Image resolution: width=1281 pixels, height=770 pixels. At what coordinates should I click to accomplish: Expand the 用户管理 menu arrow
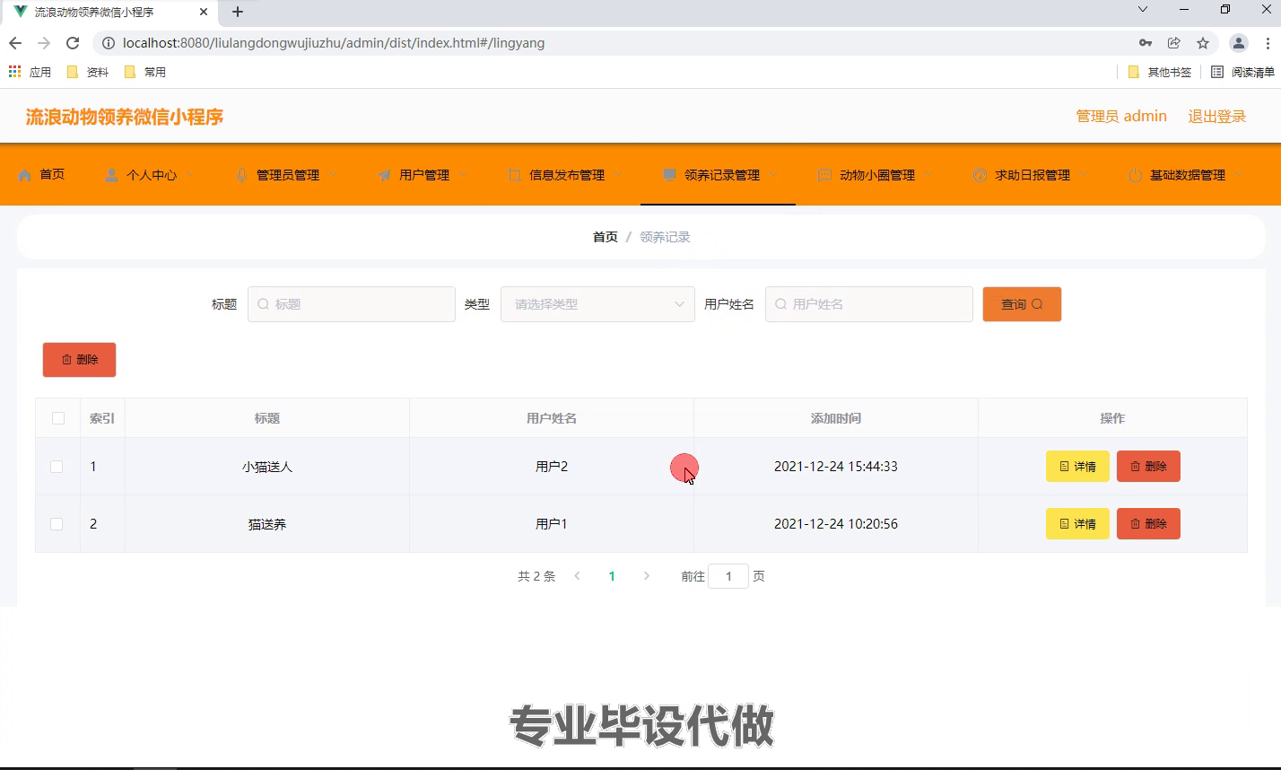coord(462,175)
